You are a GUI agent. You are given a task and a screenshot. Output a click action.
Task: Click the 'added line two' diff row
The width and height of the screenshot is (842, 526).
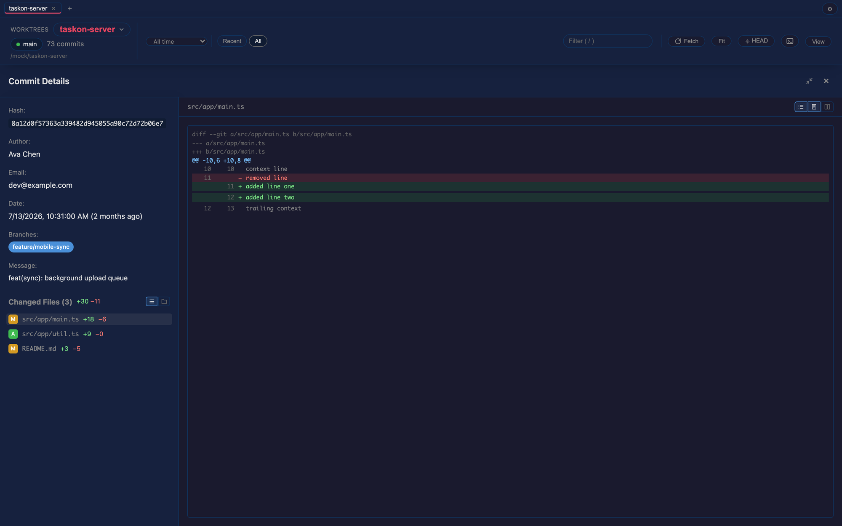(x=510, y=197)
